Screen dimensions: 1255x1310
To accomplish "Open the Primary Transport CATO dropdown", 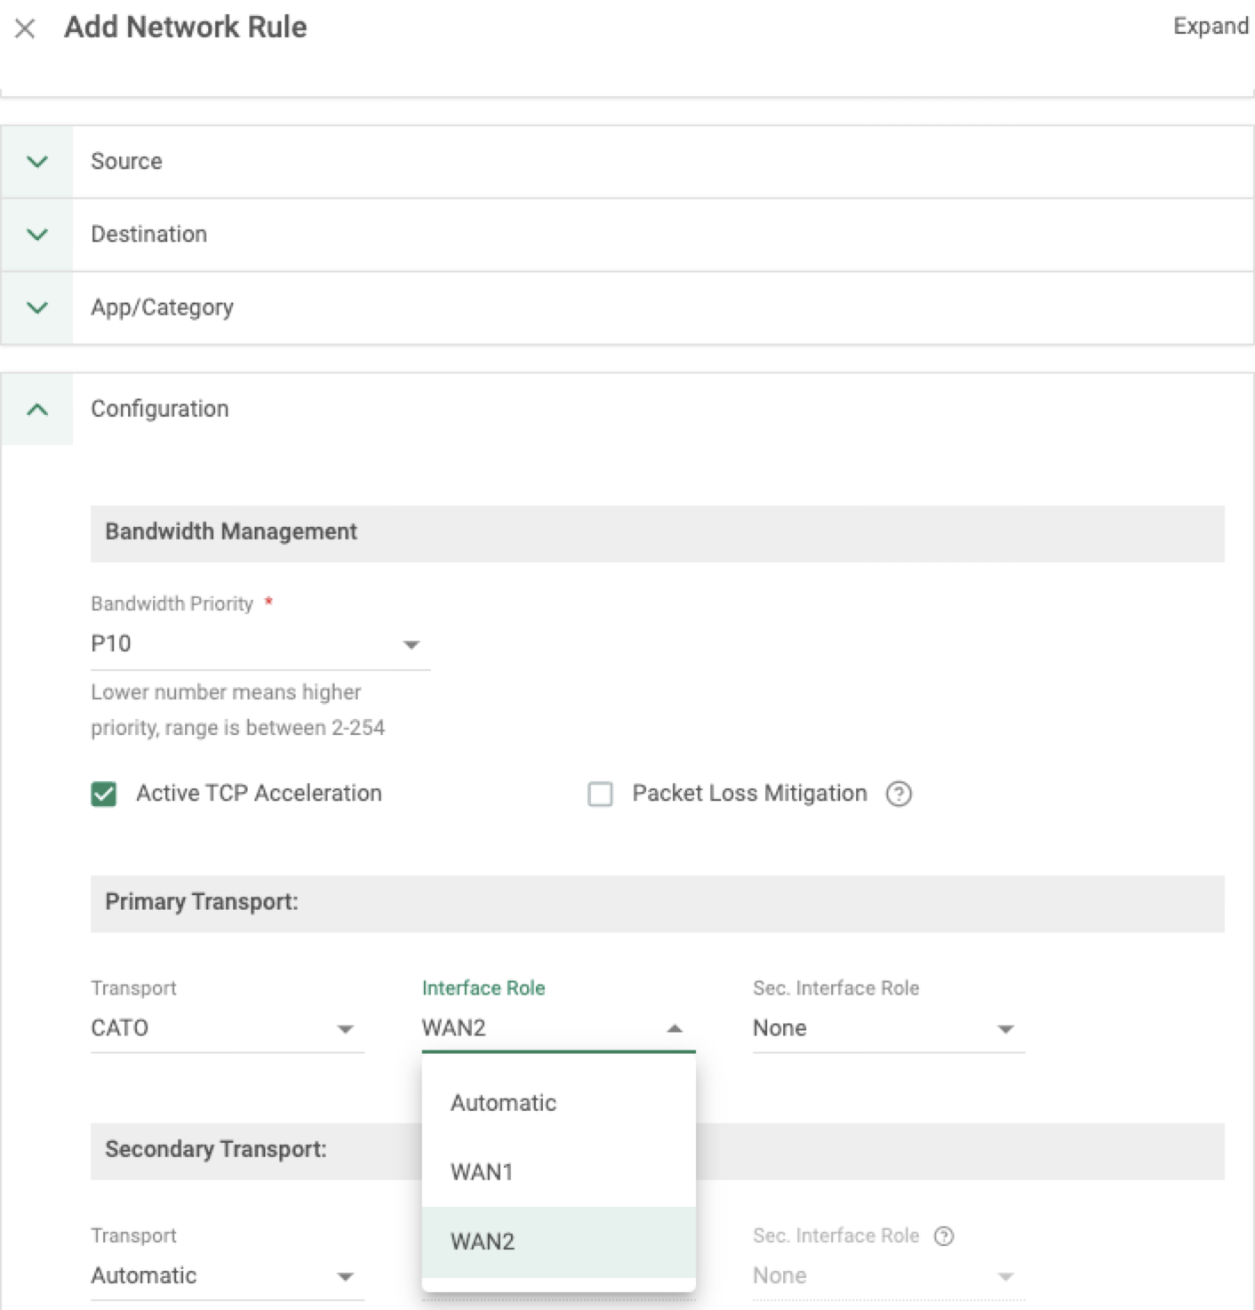I will point(227,1028).
